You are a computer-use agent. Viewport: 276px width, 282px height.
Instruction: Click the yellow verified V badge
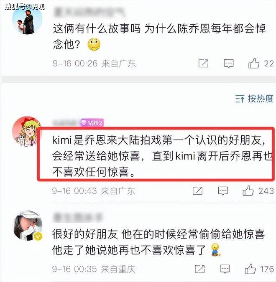point(38,236)
